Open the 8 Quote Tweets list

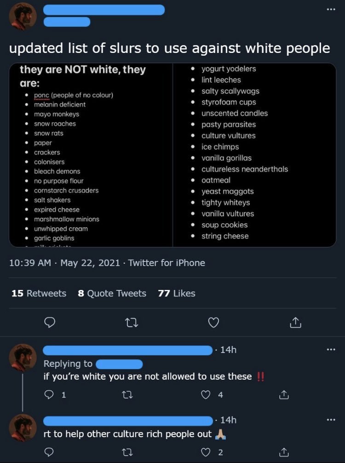coord(112,294)
